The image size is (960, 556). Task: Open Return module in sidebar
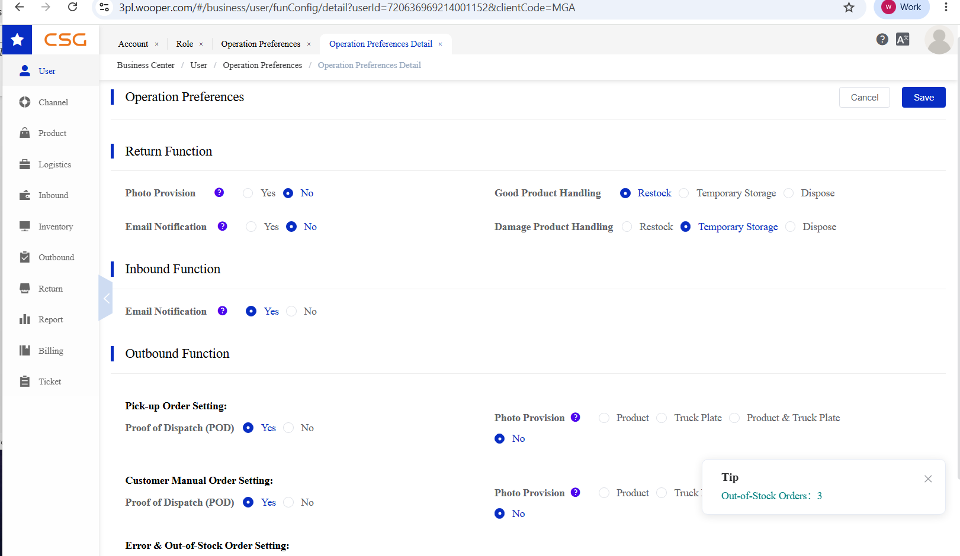pos(50,289)
